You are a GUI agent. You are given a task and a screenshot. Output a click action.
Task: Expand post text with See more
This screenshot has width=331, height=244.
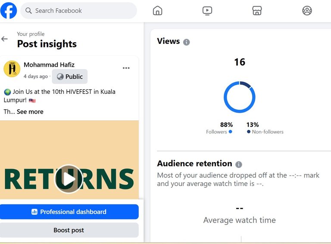click(x=30, y=112)
